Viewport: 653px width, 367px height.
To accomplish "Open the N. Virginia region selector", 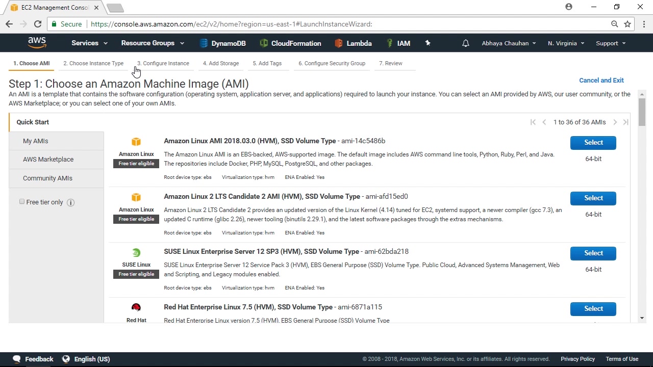I will click(566, 43).
